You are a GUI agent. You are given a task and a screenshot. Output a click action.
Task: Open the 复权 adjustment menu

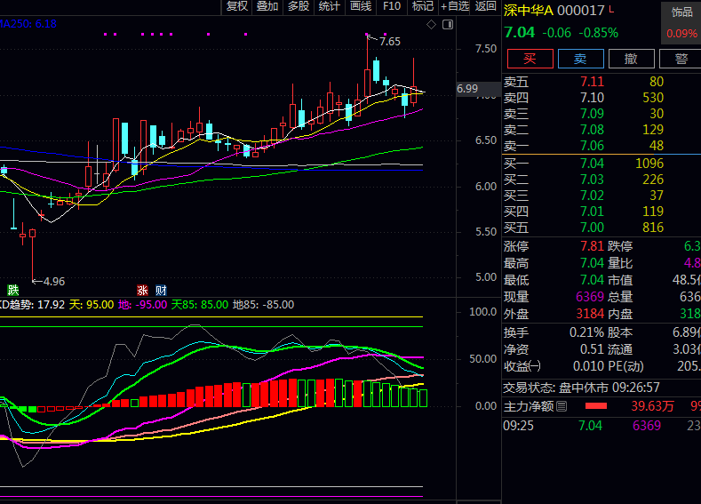[237, 7]
